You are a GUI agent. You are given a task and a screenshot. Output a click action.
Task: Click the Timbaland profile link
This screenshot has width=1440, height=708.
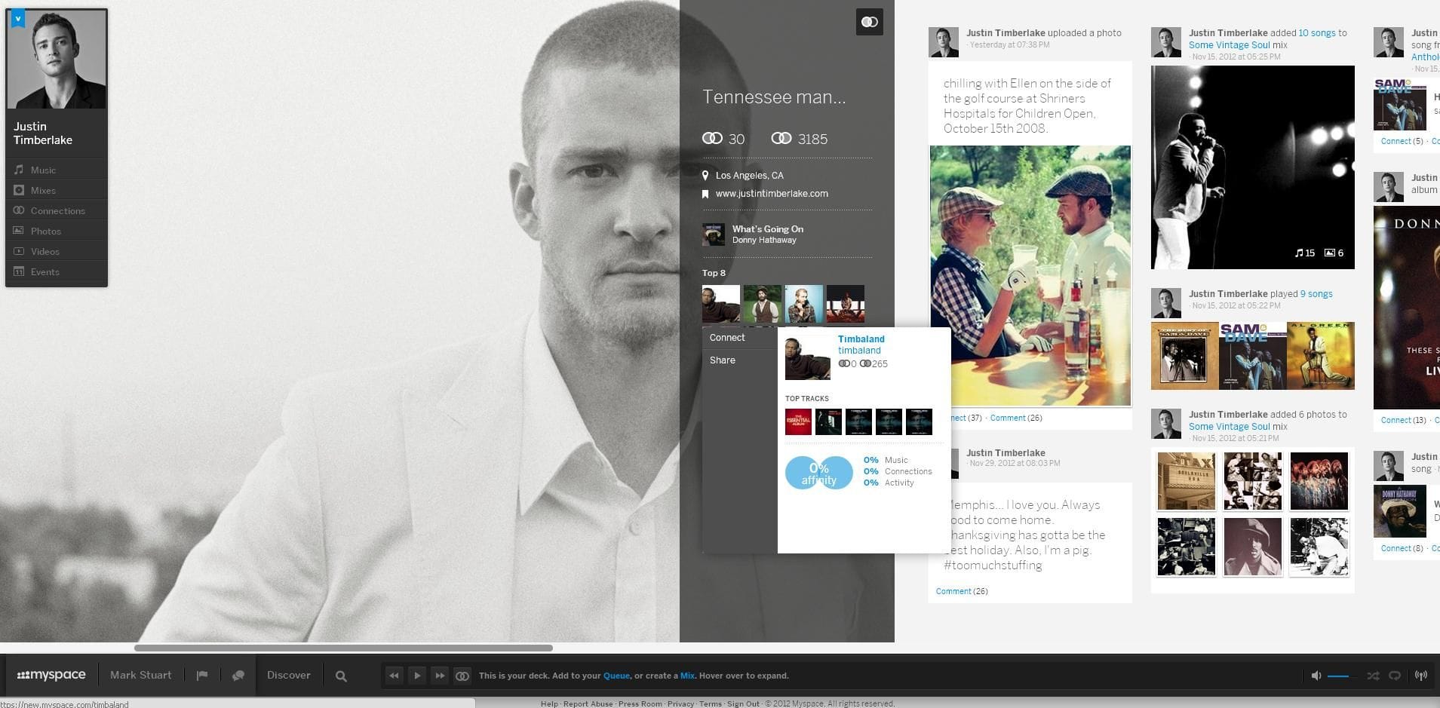861,339
